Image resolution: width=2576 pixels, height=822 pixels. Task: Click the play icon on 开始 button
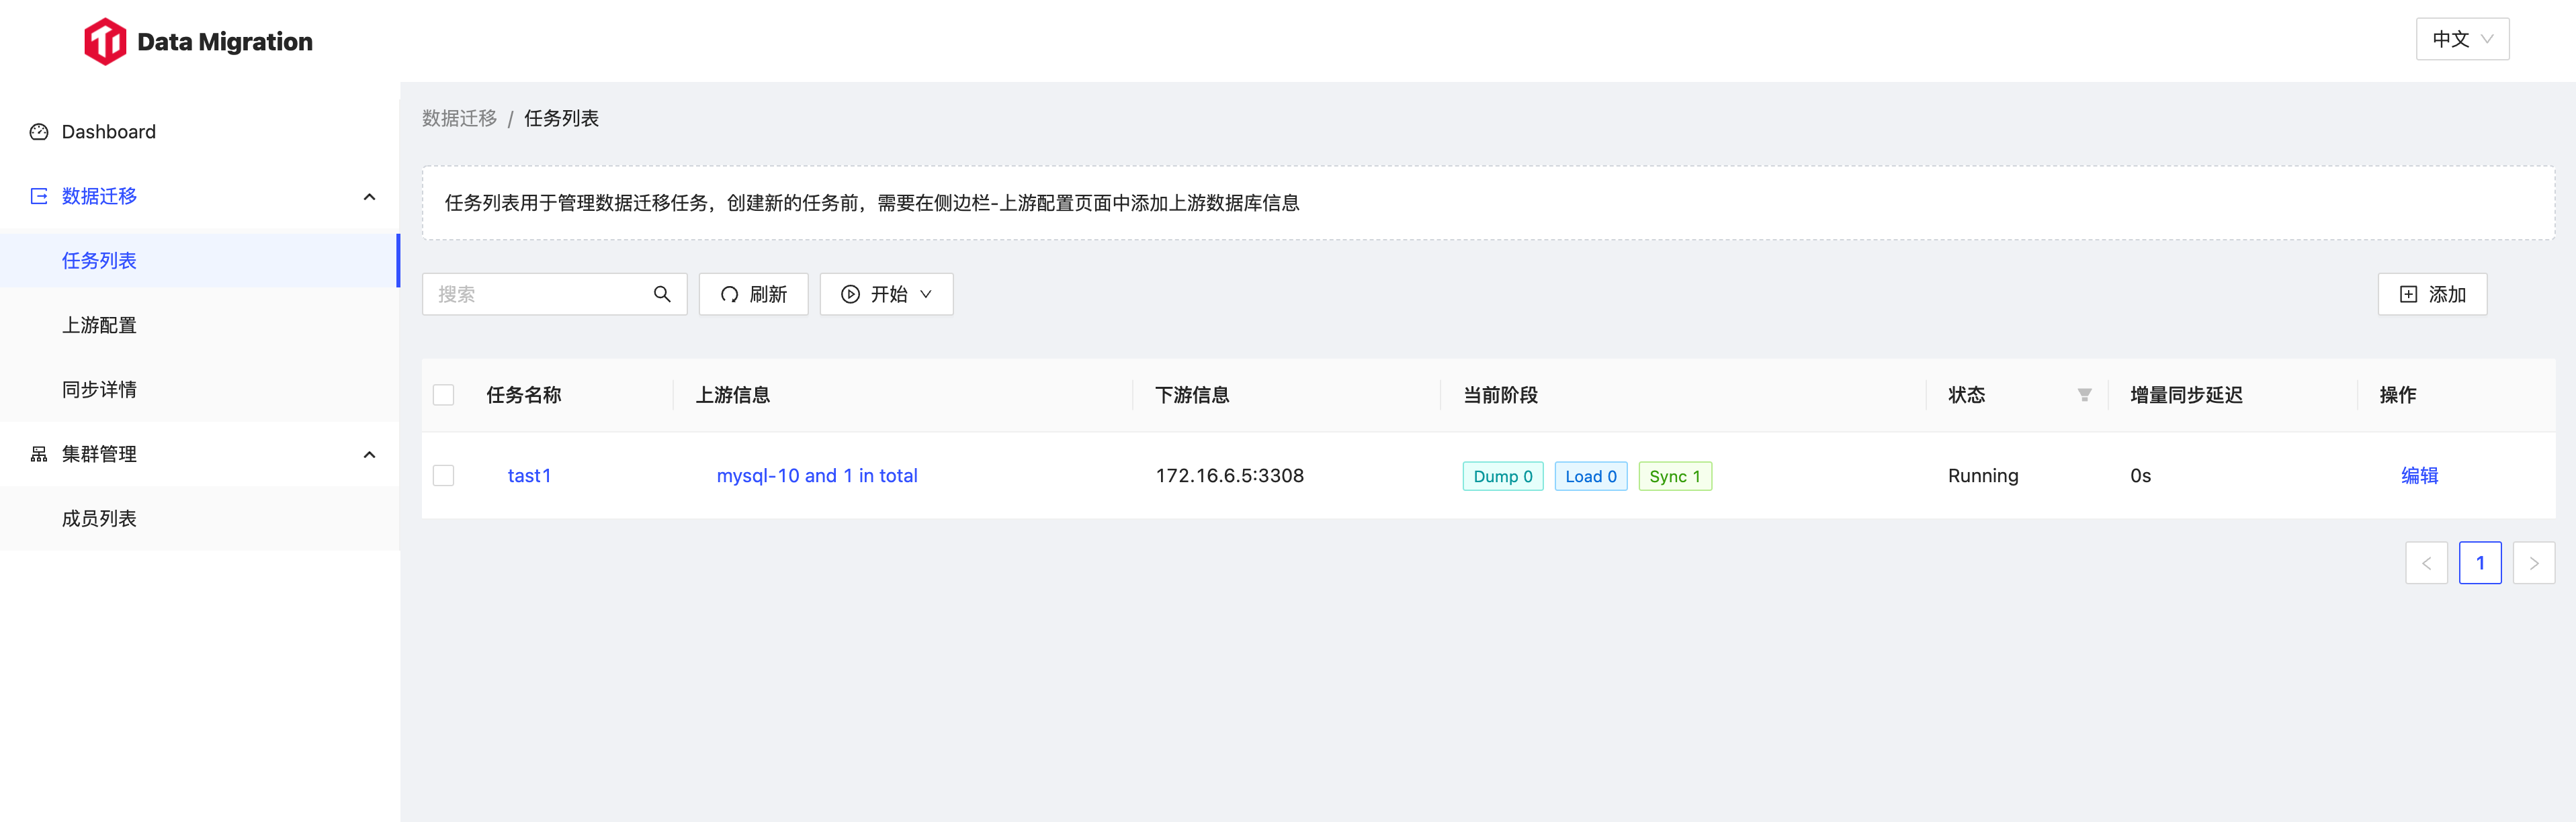(x=850, y=294)
